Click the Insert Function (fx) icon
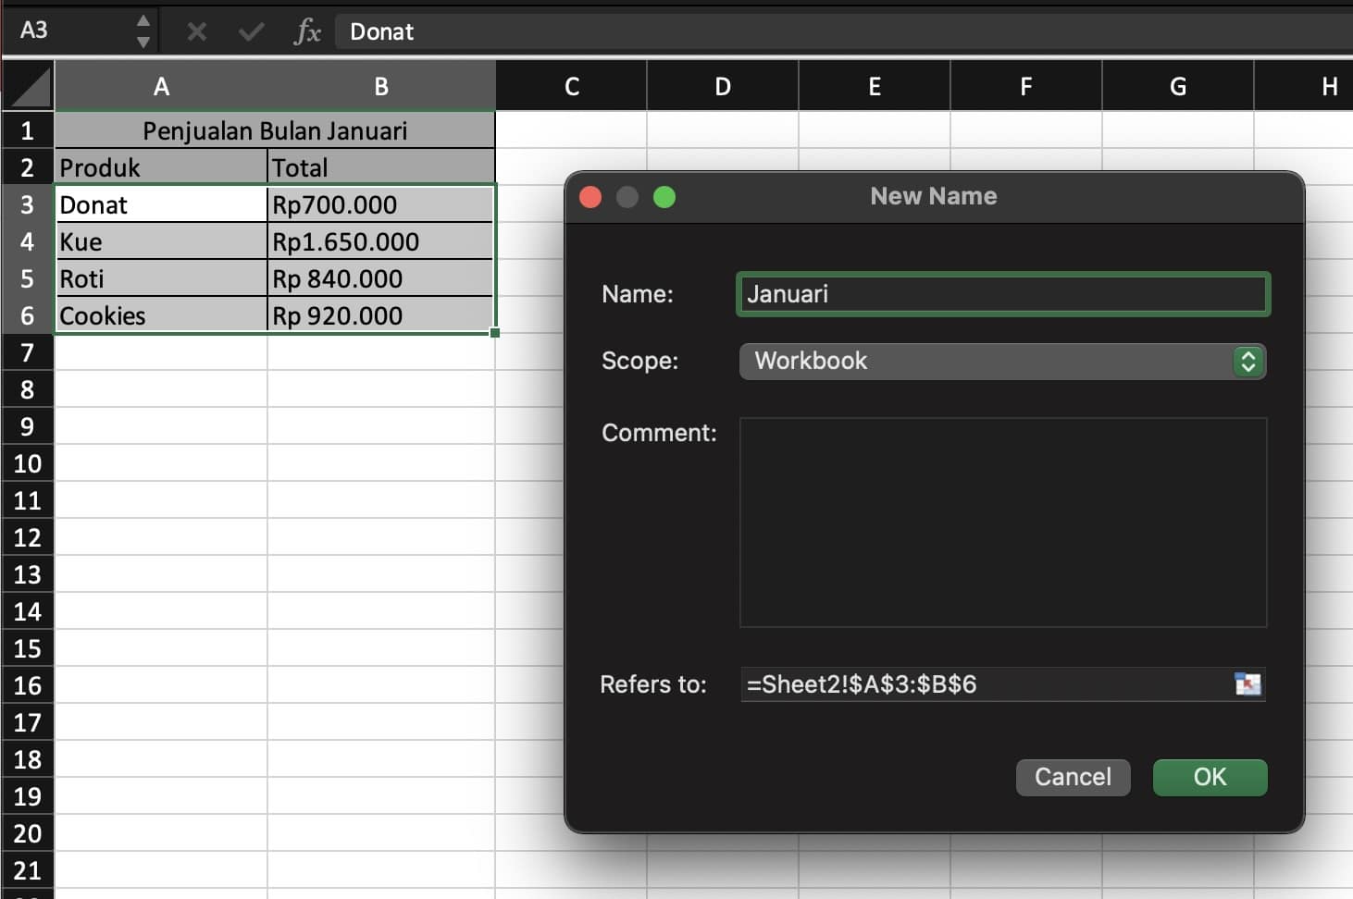Image resolution: width=1353 pixels, height=899 pixels. tap(306, 31)
